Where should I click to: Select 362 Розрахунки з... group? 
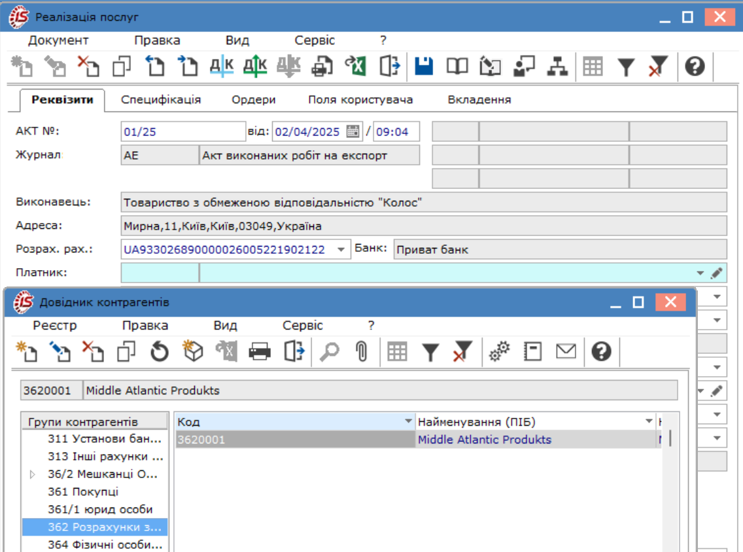(95, 527)
